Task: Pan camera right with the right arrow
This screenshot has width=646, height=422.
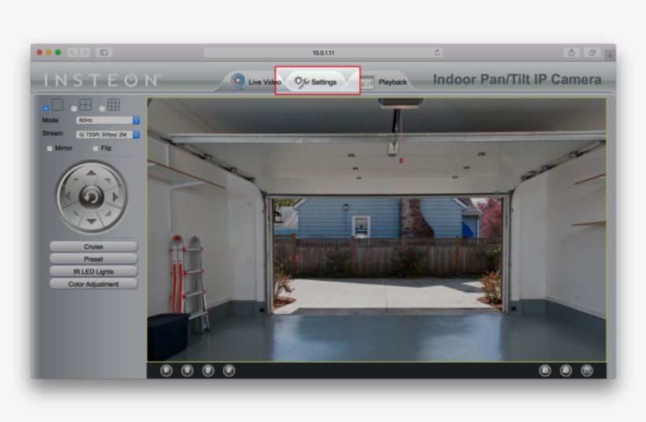Action: click(x=116, y=197)
